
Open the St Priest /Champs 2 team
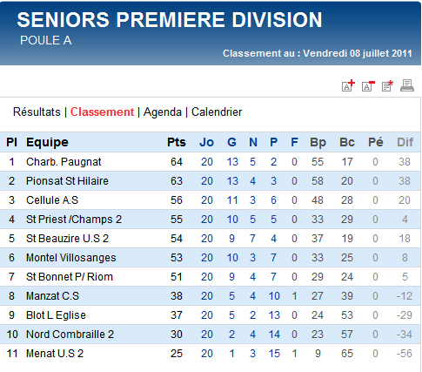(x=74, y=220)
